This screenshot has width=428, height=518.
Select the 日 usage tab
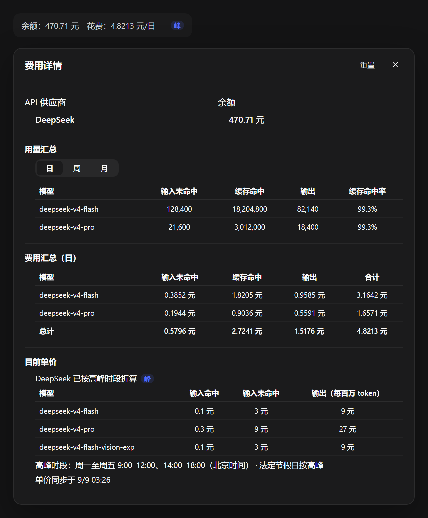pos(50,168)
